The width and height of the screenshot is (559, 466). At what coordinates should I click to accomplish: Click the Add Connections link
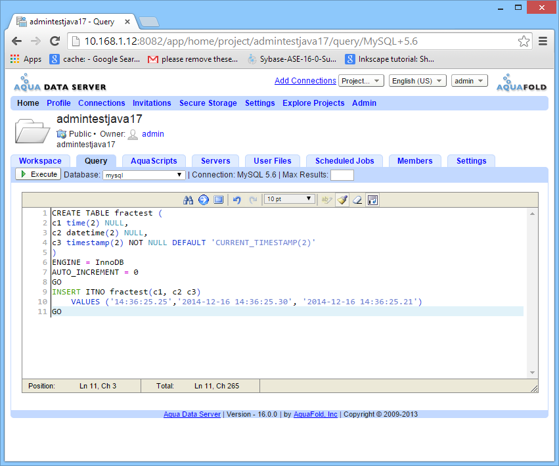[x=305, y=81]
